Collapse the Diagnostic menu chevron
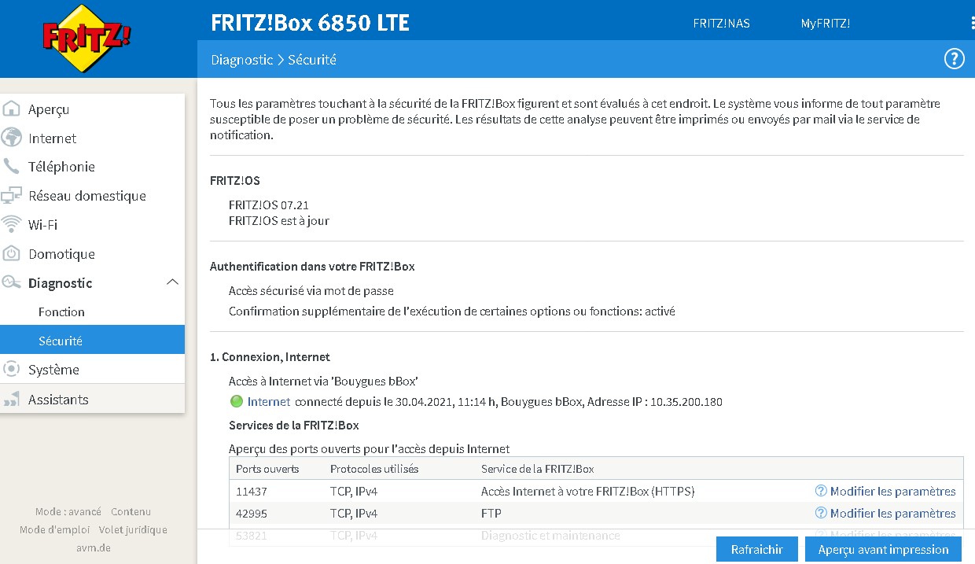 [173, 282]
